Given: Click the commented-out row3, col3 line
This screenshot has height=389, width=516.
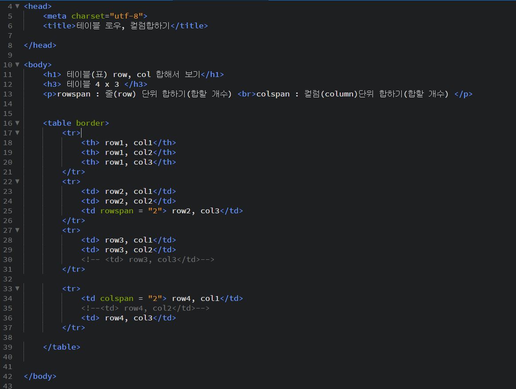Looking at the screenshot, I should [148, 259].
